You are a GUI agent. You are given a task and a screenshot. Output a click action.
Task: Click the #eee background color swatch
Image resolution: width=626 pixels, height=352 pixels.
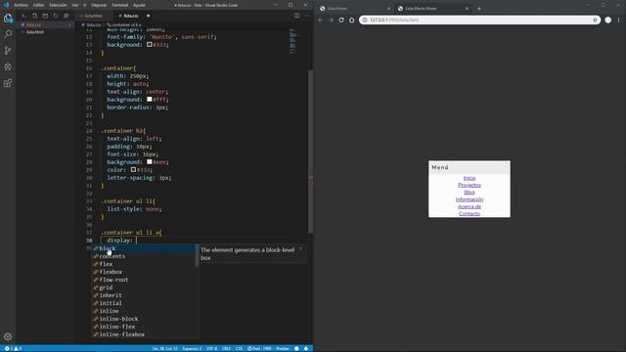(x=150, y=162)
